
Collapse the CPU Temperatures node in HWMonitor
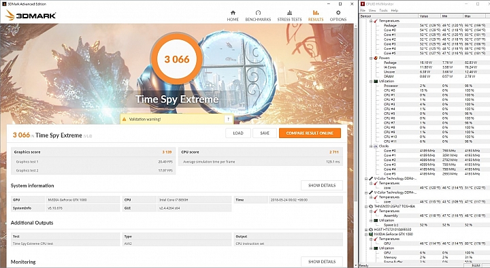point(371,21)
